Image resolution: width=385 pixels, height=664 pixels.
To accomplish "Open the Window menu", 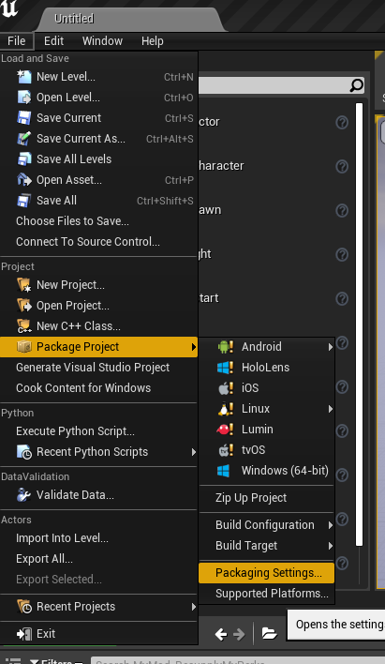I will (102, 41).
